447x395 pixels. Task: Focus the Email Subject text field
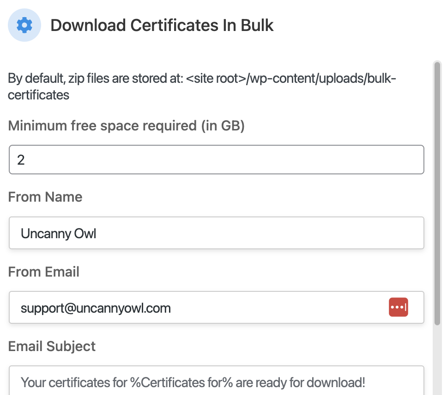pos(216,382)
